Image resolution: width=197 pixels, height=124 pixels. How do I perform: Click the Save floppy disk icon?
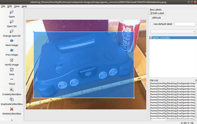[x=12, y=70]
